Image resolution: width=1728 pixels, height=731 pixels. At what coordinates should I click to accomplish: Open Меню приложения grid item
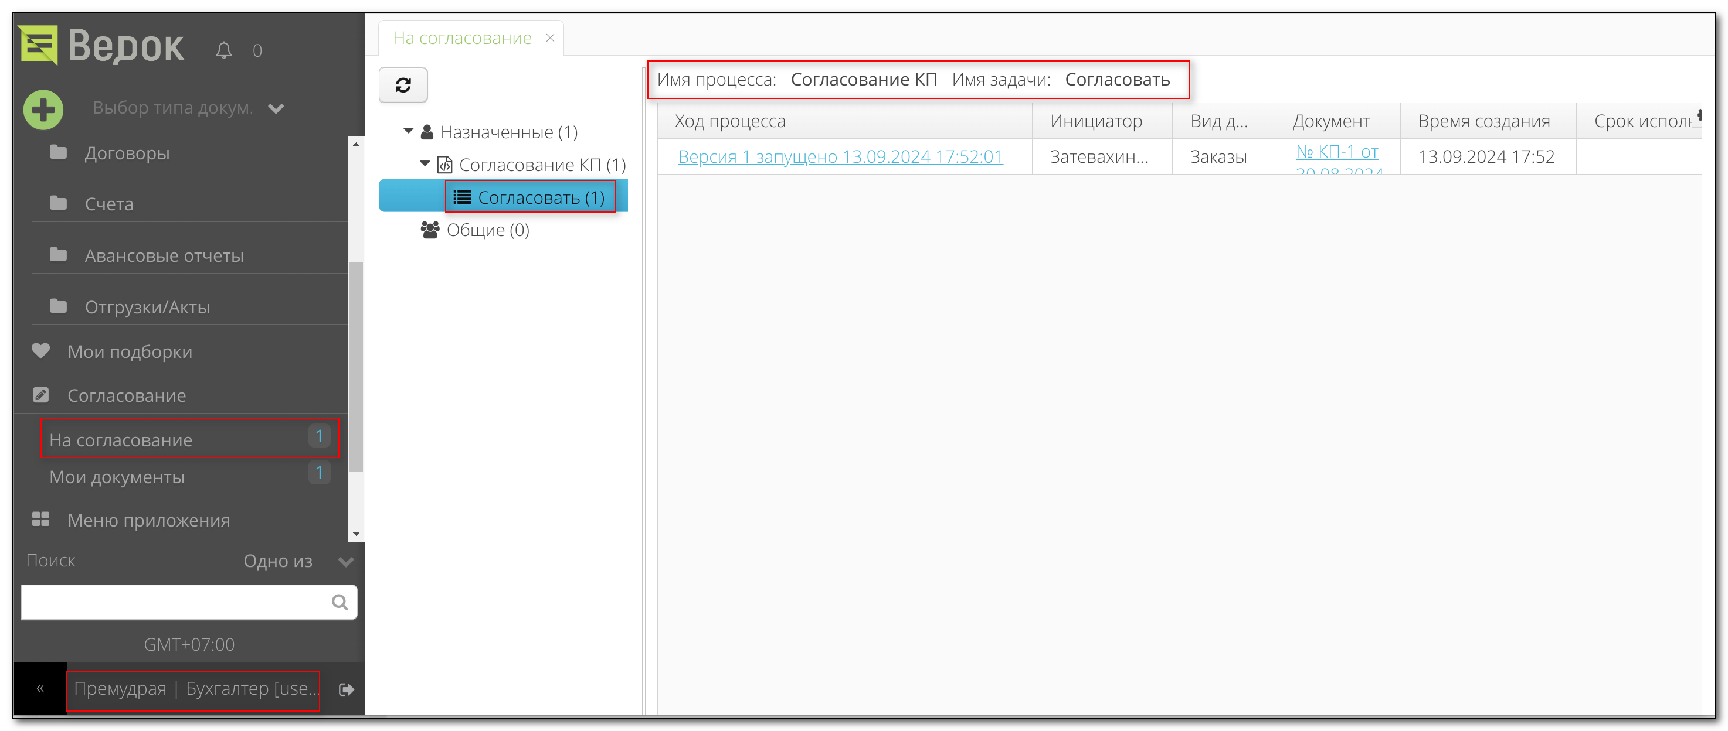pos(148,520)
